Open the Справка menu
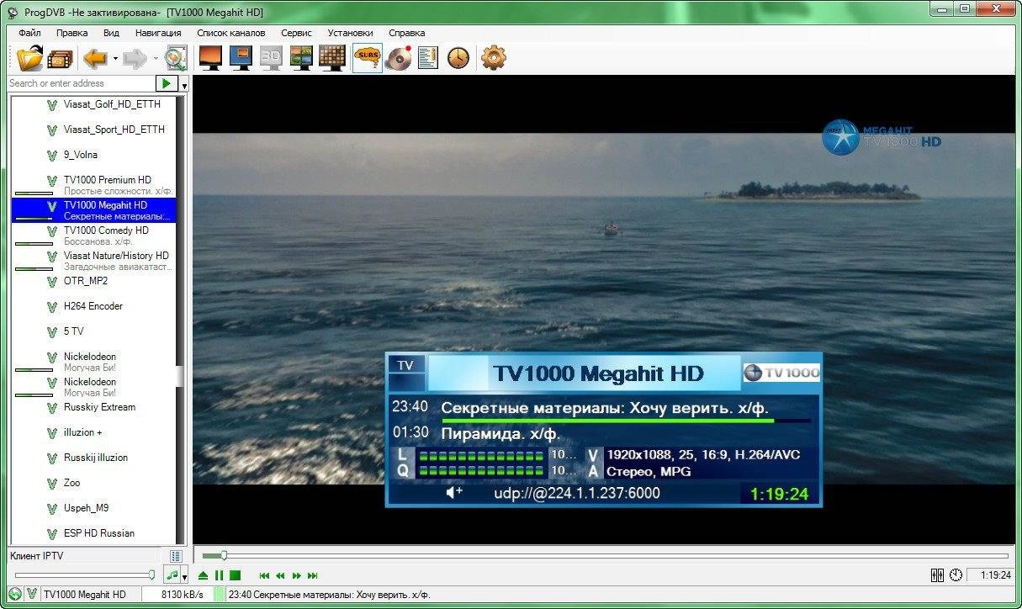Image resolution: width=1022 pixels, height=609 pixels. [406, 33]
